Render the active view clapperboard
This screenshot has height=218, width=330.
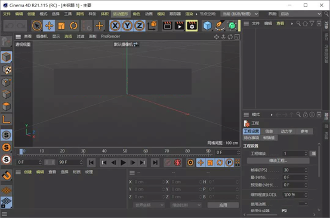pyautogui.click(x=168, y=26)
